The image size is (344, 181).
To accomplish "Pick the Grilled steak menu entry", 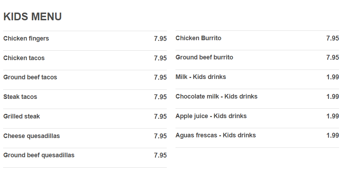I will click(22, 116).
